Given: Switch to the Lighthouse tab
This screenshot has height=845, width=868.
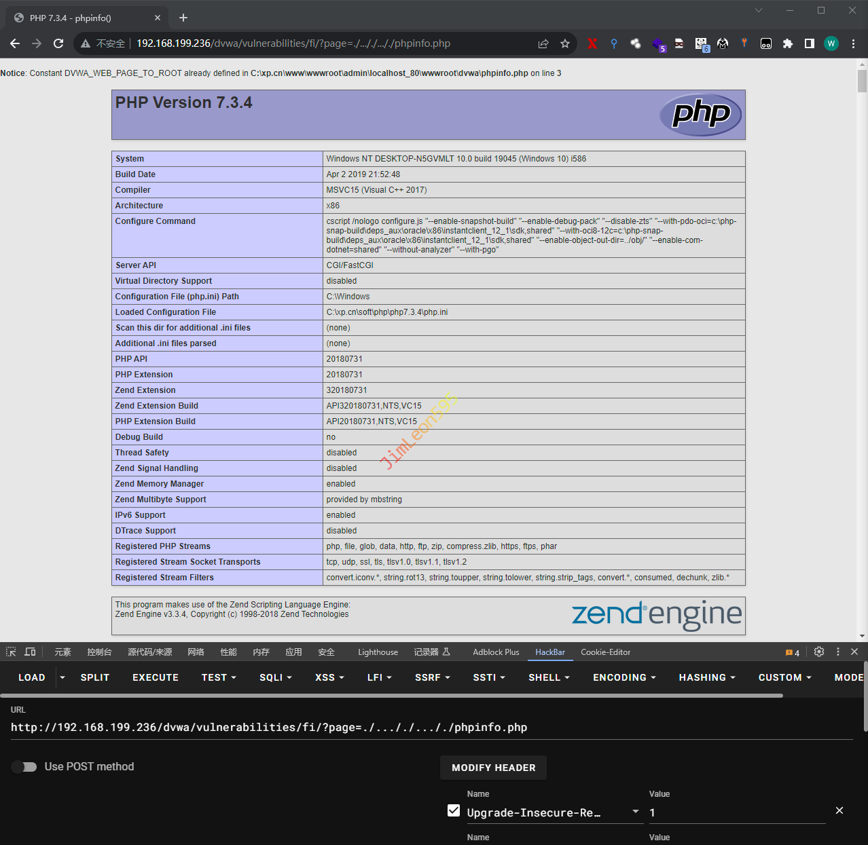Looking at the screenshot, I should click(x=378, y=652).
